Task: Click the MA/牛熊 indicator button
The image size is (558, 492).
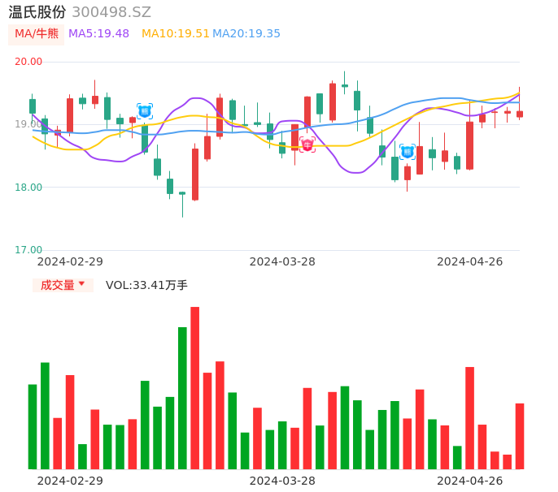Action: pyautogui.click(x=37, y=34)
